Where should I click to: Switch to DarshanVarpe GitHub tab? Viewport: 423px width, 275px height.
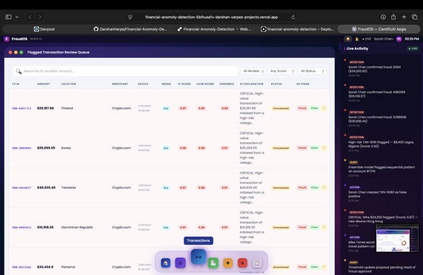[130, 29]
